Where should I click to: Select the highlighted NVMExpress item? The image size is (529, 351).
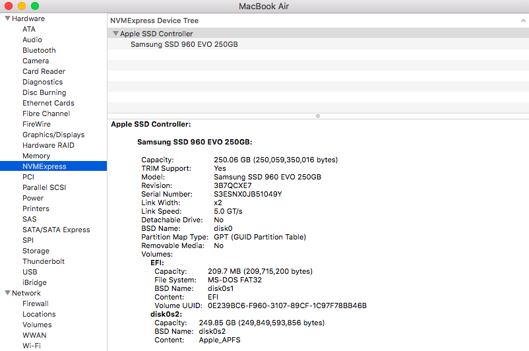pyautogui.click(x=53, y=166)
